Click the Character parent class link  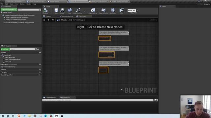coord(207,4)
